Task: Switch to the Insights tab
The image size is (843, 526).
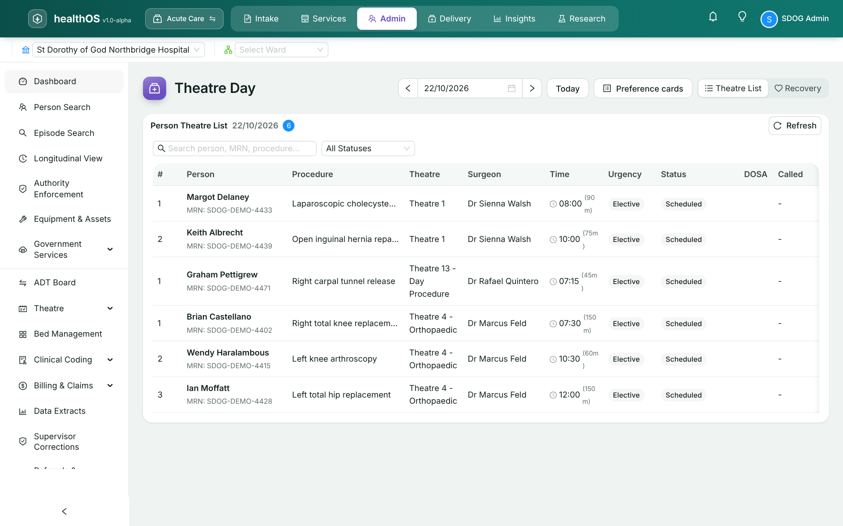Action: (x=515, y=19)
